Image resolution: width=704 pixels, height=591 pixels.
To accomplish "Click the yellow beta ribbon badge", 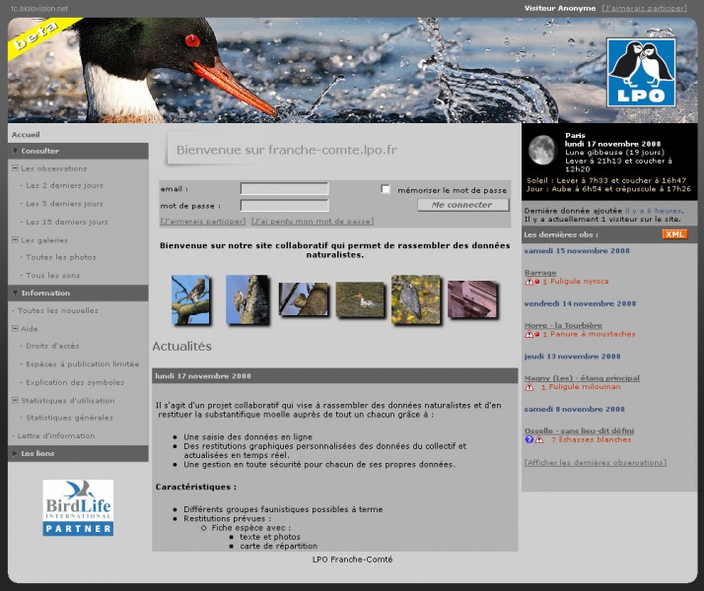I will [x=30, y=39].
